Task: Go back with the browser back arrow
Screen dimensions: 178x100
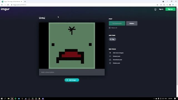Action: pyautogui.click(x=2, y=5)
